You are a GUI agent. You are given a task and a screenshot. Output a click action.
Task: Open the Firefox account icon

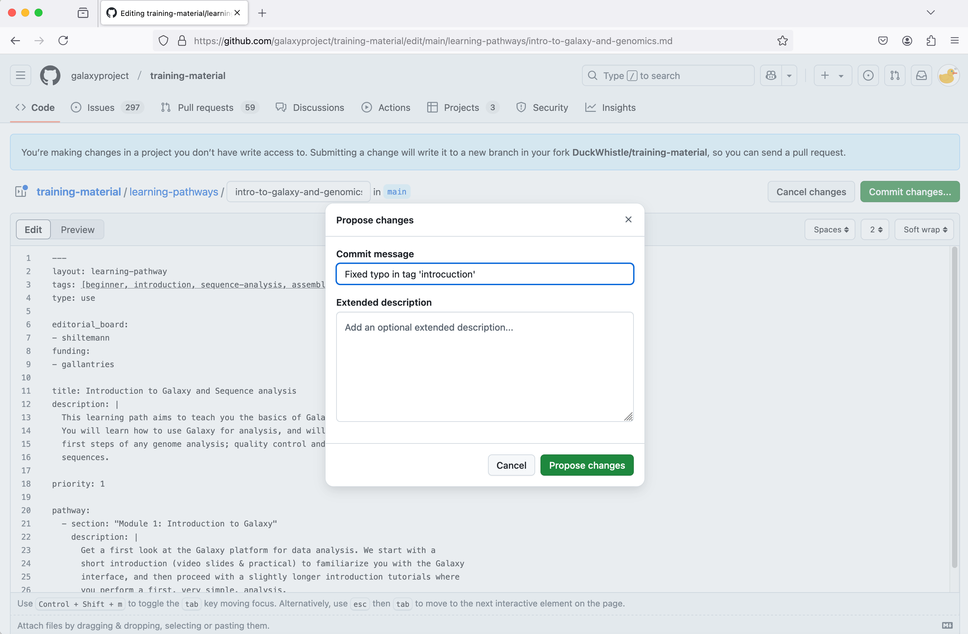[x=907, y=40]
